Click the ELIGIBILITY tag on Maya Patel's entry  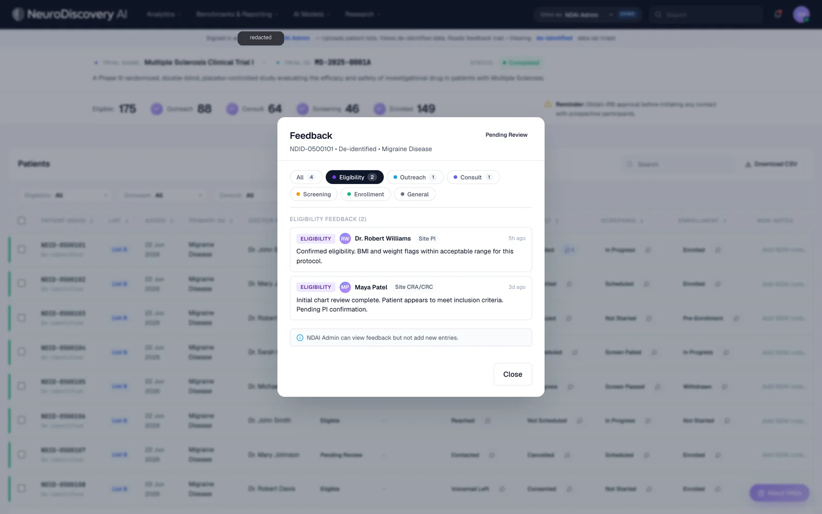click(x=315, y=287)
